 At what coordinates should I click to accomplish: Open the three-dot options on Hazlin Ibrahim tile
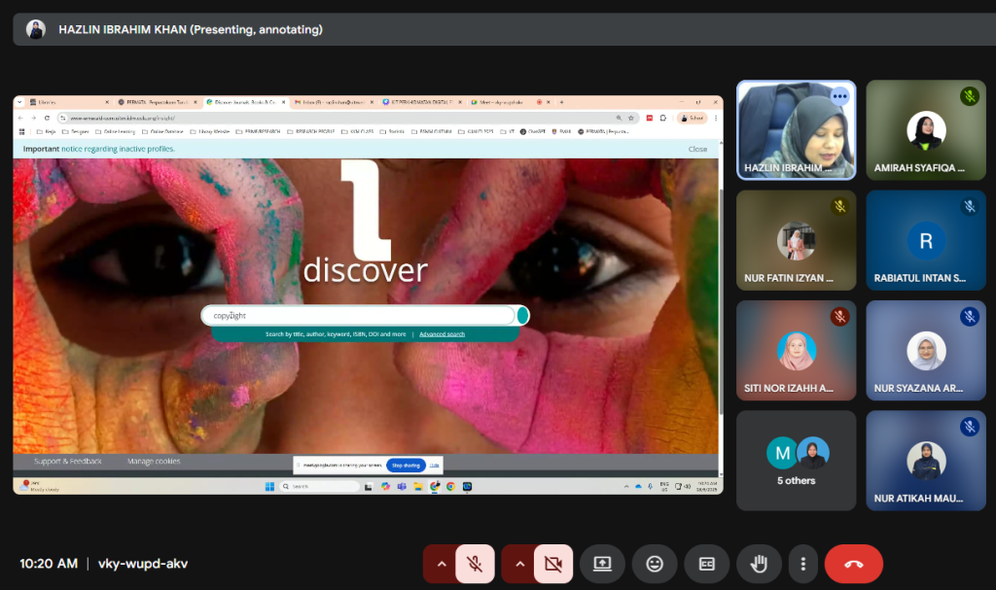click(x=839, y=96)
